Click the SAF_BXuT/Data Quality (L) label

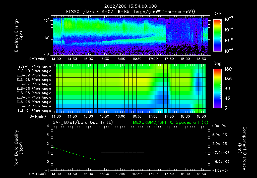tap(83, 122)
